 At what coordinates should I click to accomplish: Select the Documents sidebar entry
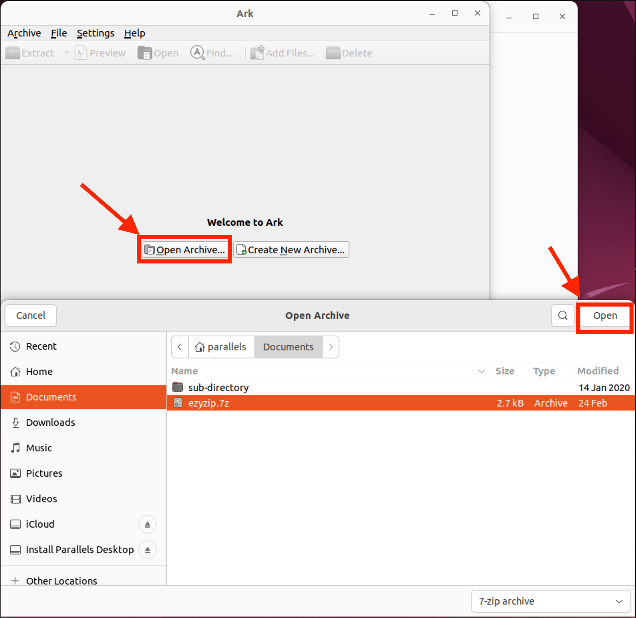(51, 397)
